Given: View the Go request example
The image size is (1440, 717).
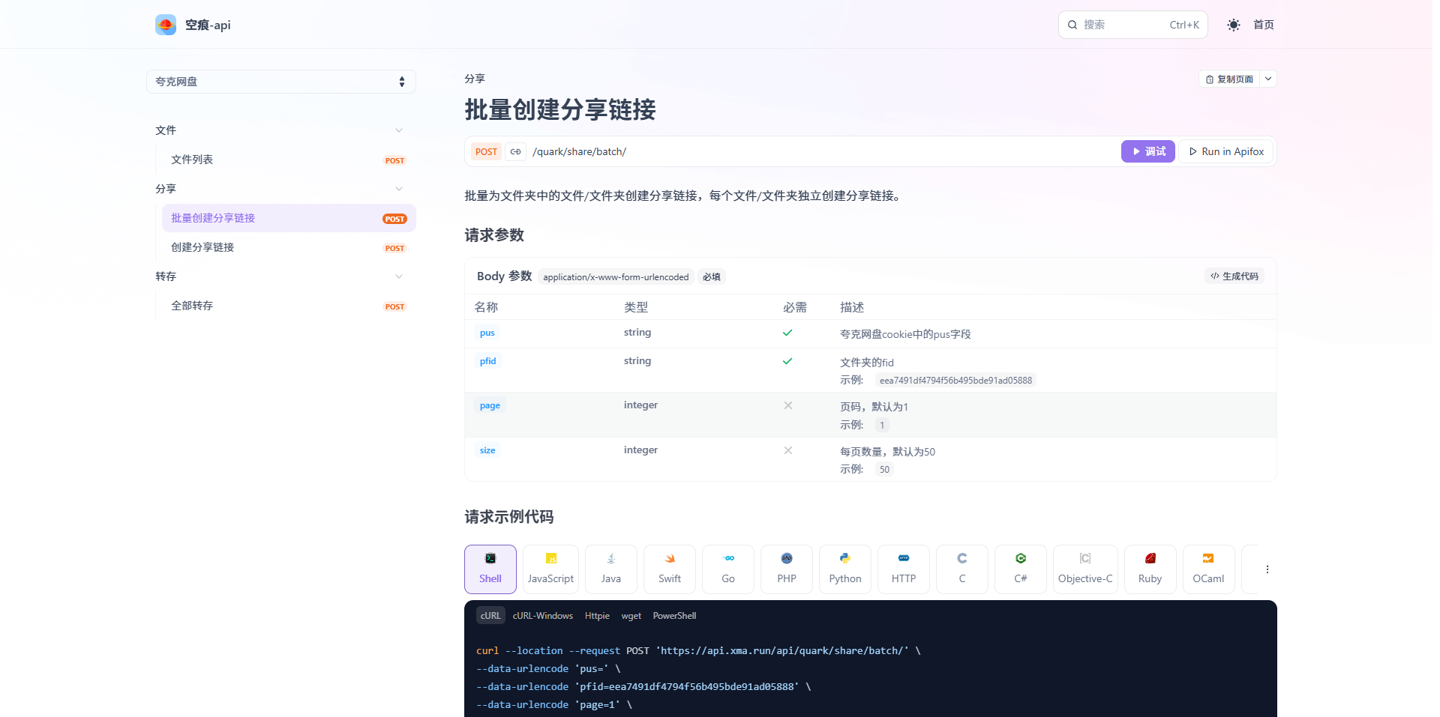Looking at the screenshot, I should (727, 569).
